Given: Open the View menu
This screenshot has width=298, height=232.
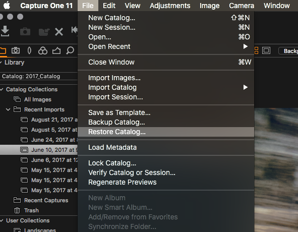Looking at the screenshot, I should point(133,6).
